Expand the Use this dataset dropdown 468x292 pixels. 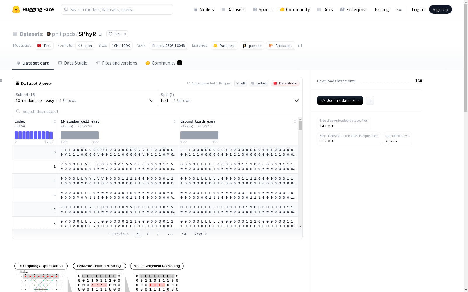pos(340,100)
